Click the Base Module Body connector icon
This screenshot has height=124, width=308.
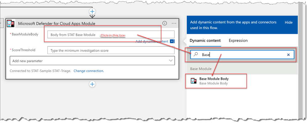coord(194,81)
